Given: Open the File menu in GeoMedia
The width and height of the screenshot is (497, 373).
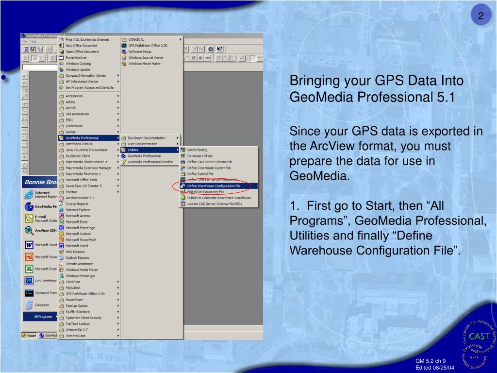Looking at the screenshot, I should coord(24,42).
